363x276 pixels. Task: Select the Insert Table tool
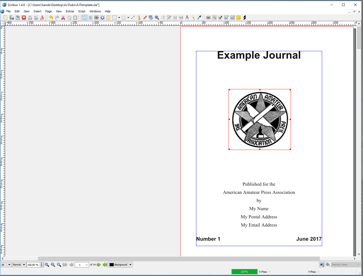pos(109,18)
